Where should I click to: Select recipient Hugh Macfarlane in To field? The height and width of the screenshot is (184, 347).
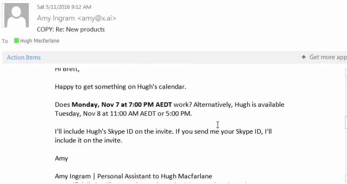[40, 41]
